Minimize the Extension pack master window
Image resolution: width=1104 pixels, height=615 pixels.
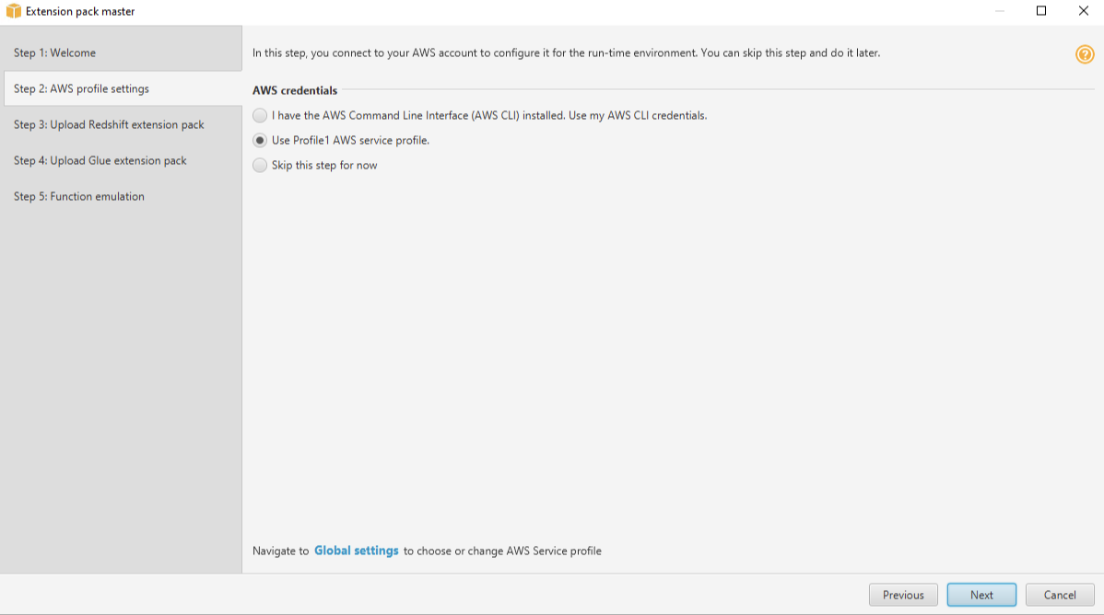coord(999,10)
